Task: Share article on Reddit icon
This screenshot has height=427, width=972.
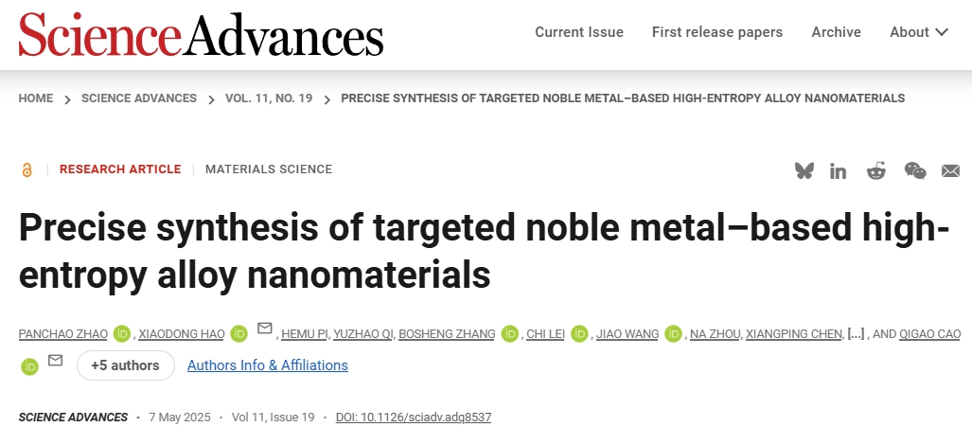Action: click(875, 170)
